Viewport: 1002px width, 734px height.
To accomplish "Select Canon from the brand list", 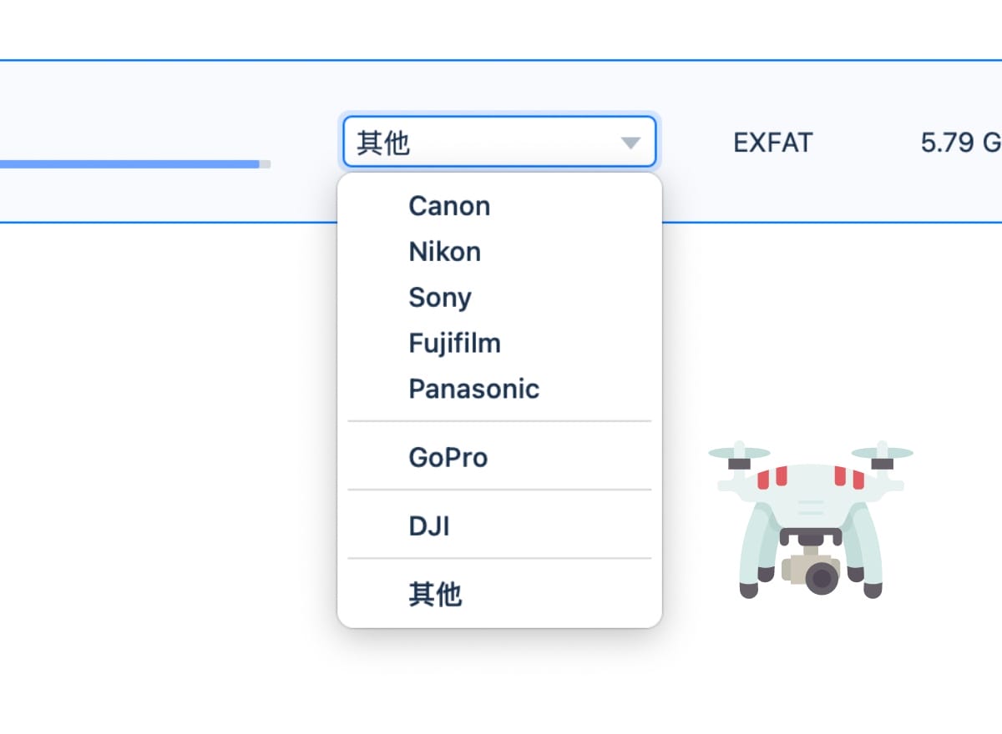I will coord(449,206).
